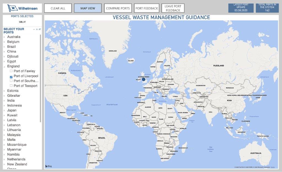
Task: Expand the Australia tree node
Action: click(x=4, y=37)
